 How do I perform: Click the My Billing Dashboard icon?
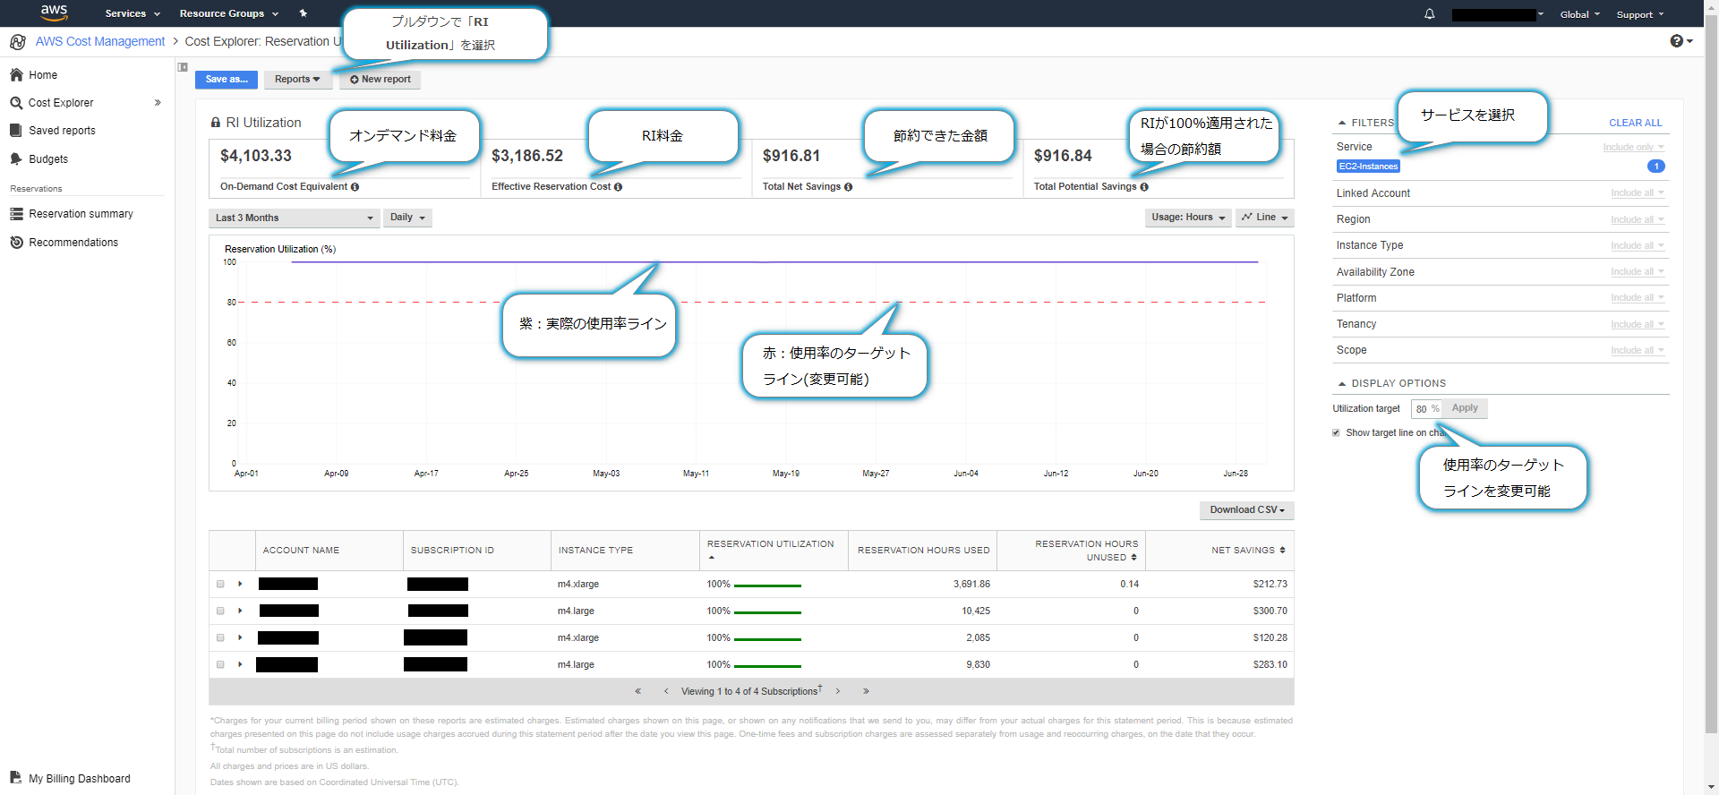click(x=16, y=778)
